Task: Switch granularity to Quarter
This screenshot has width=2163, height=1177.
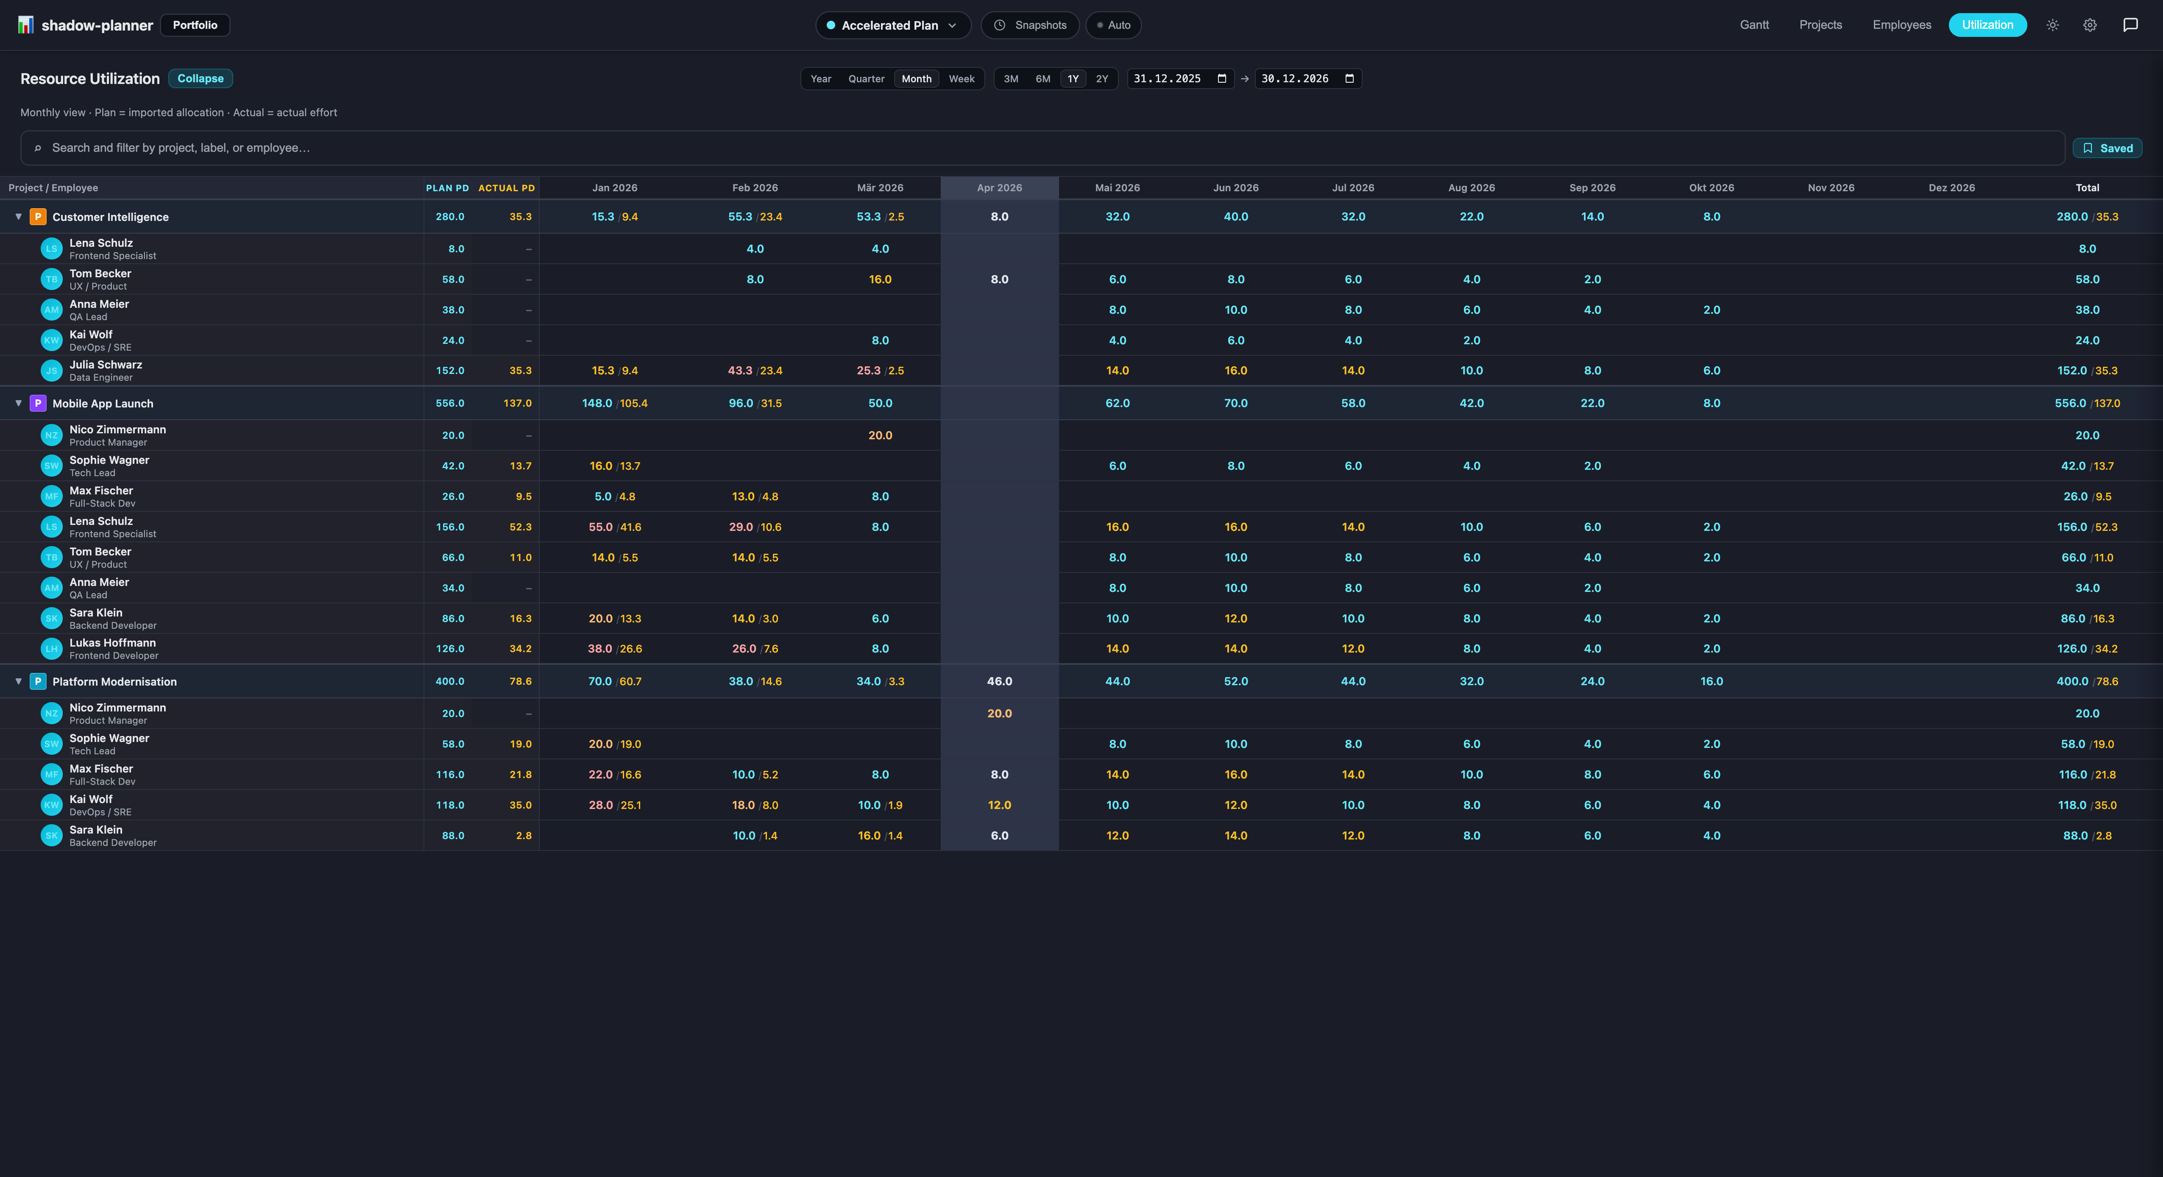Action: (866, 79)
